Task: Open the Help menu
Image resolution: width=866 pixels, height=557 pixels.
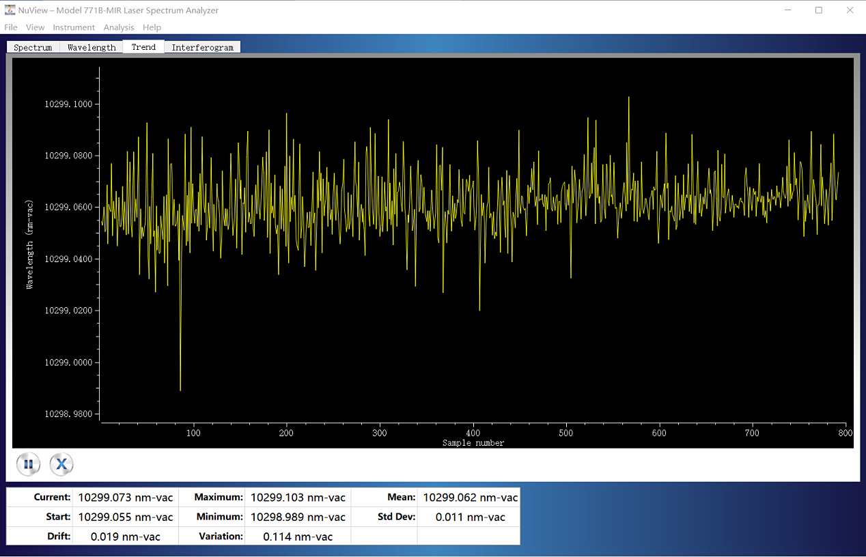Action: click(x=152, y=27)
